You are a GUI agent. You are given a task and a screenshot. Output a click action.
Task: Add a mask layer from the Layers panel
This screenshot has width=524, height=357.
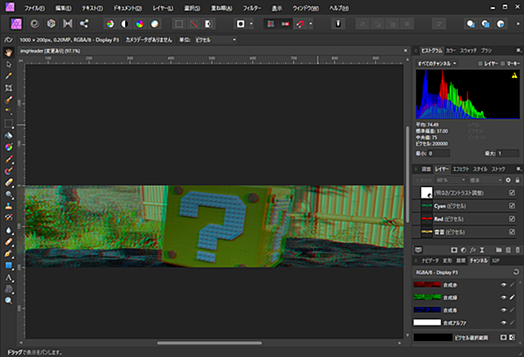pos(454,250)
